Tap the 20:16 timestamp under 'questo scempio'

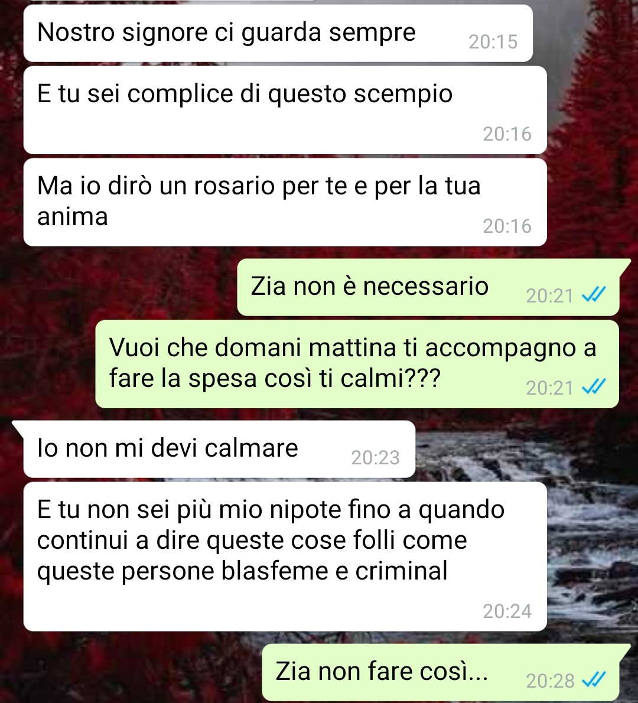click(x=507, y=134)
